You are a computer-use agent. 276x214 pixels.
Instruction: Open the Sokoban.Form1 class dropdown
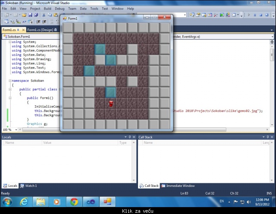31,37
